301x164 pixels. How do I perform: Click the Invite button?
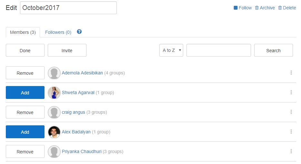click(67, 50)
